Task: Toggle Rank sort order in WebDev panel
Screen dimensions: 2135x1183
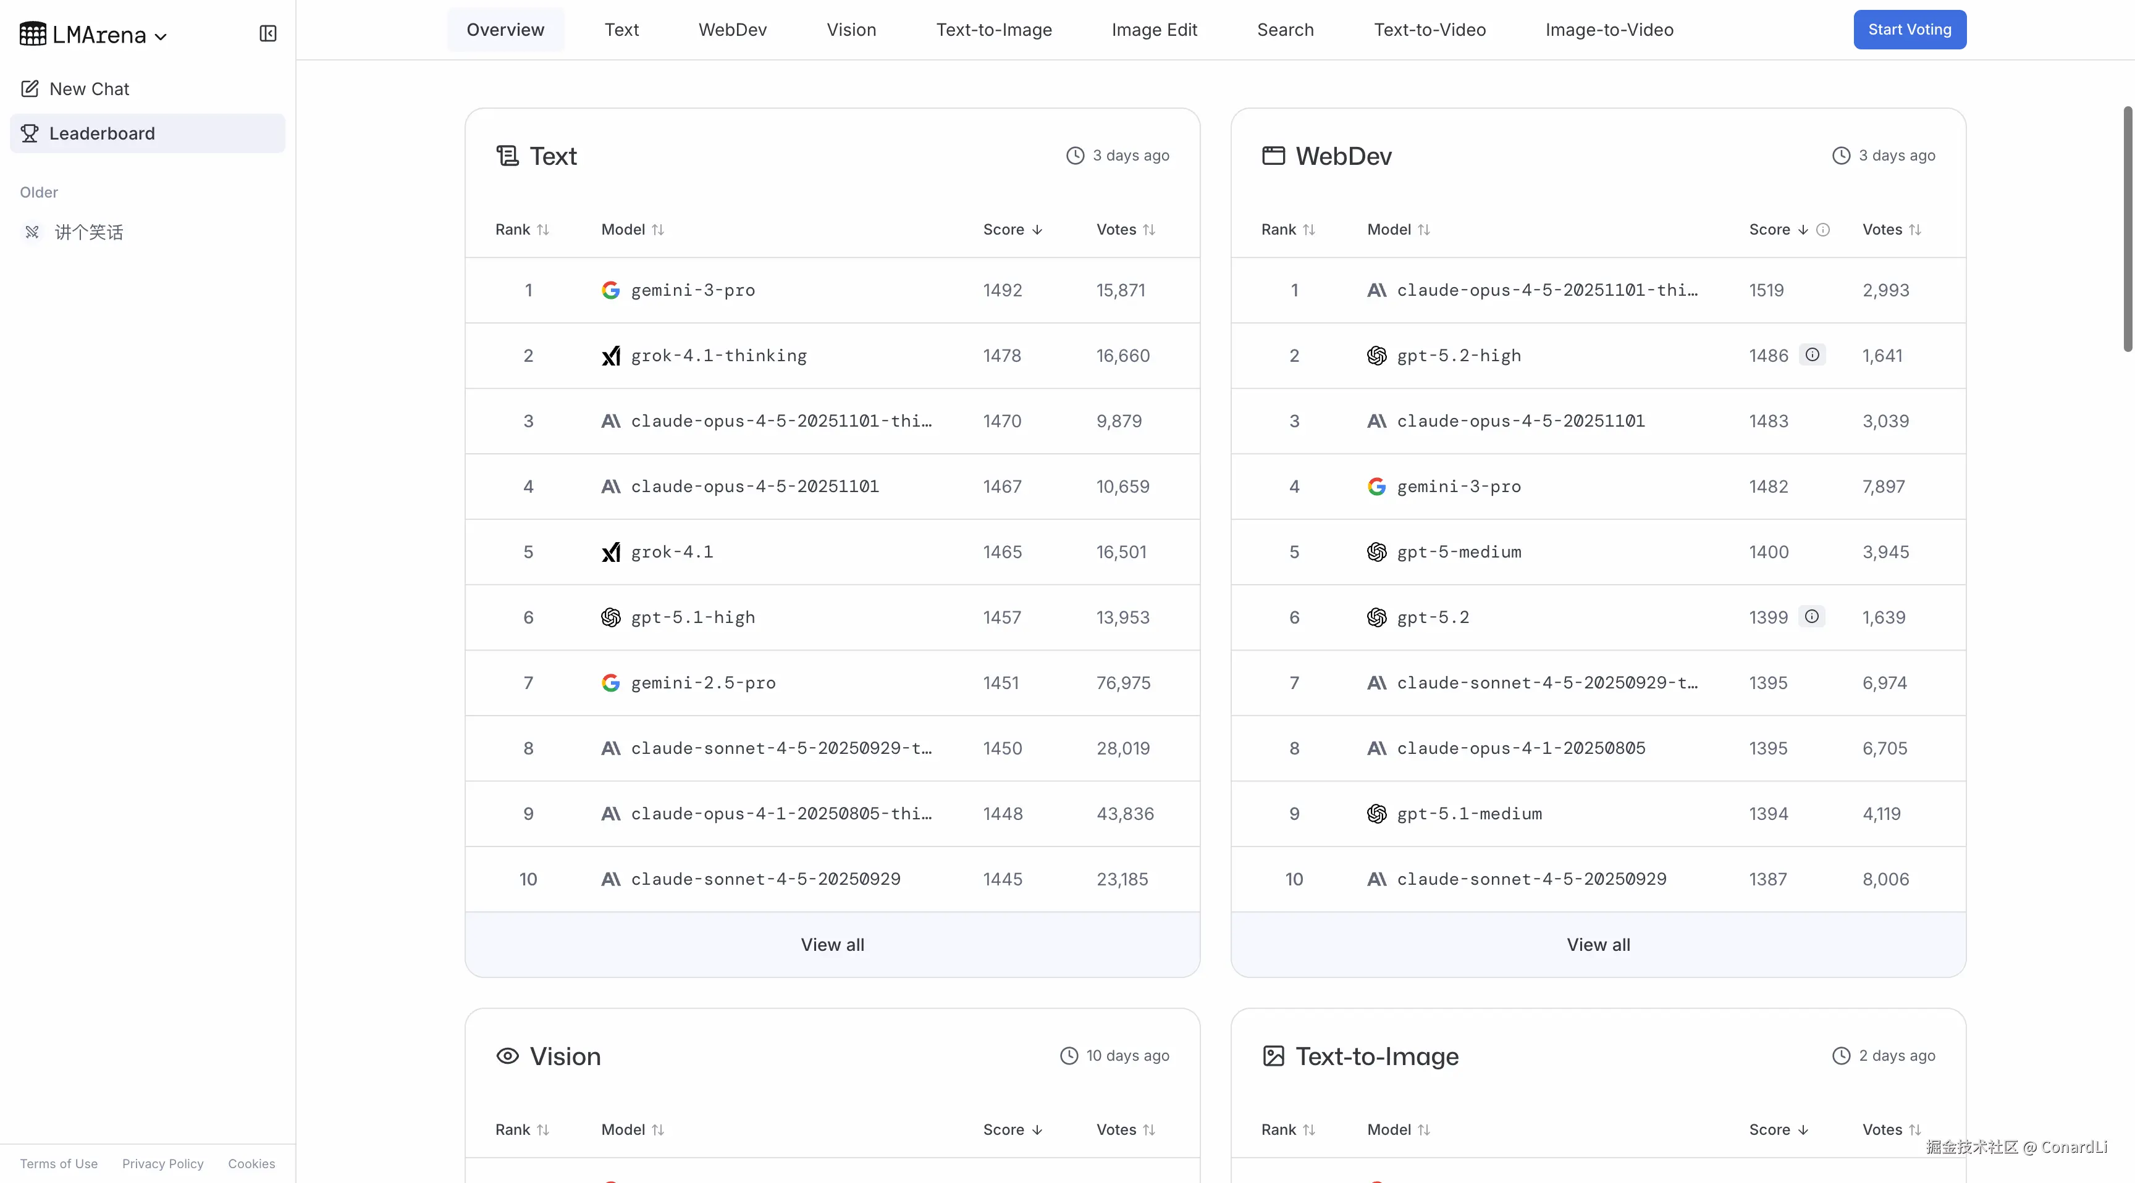Action: [x=1308, y=228]
